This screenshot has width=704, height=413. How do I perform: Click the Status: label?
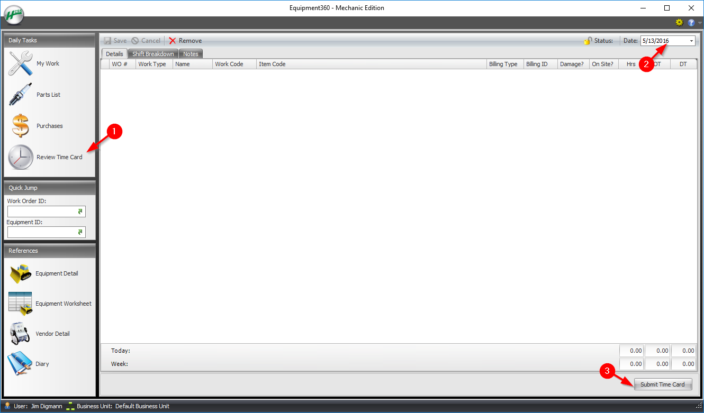(603, 41)
